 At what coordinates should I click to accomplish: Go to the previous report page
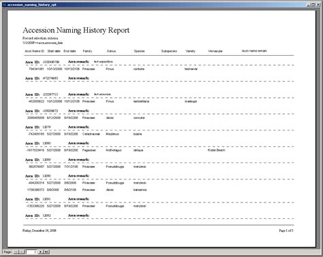coord(22,252)
